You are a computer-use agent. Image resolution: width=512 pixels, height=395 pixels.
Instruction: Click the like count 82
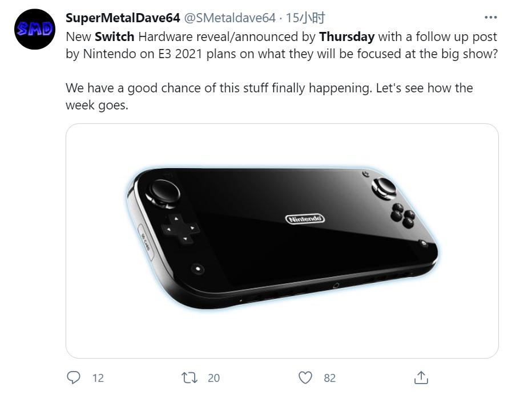(x=329, y=378)
